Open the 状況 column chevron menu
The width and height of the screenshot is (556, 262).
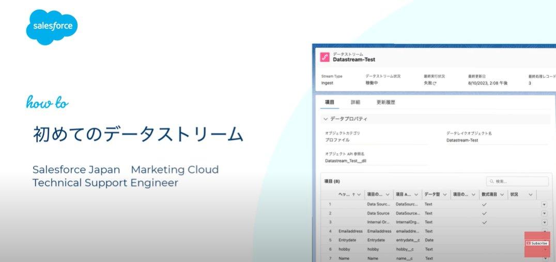531,195
